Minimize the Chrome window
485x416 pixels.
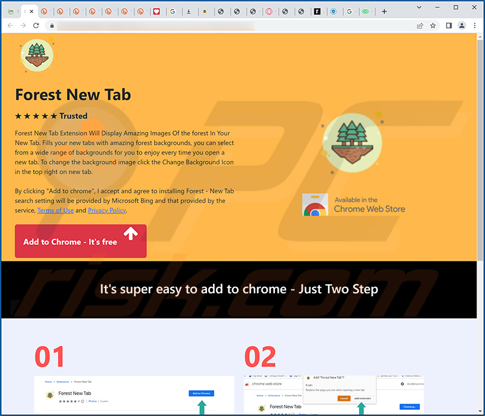[x=437, y=7]
